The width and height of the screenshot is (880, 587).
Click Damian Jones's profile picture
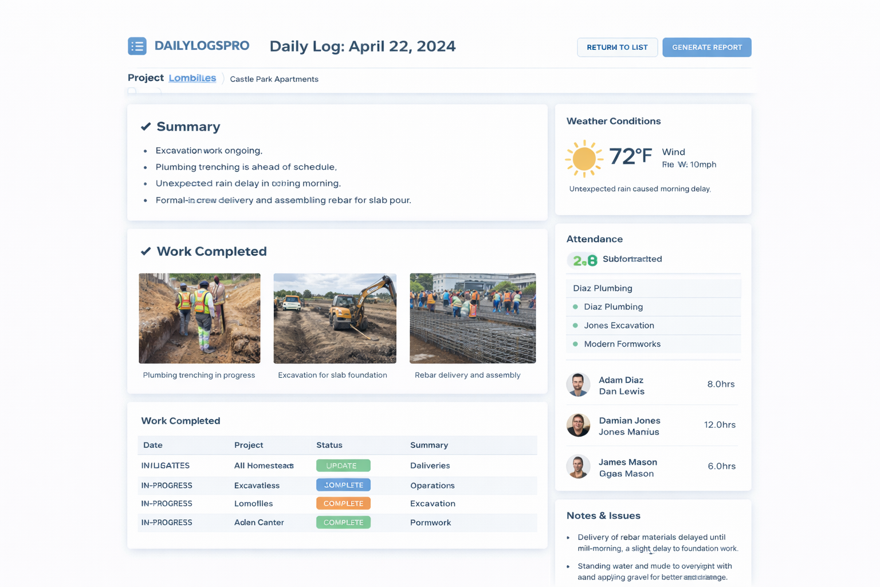point(578,425)
